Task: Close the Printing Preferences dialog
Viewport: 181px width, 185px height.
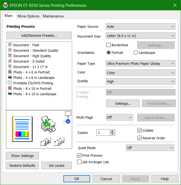Action: 175,5
